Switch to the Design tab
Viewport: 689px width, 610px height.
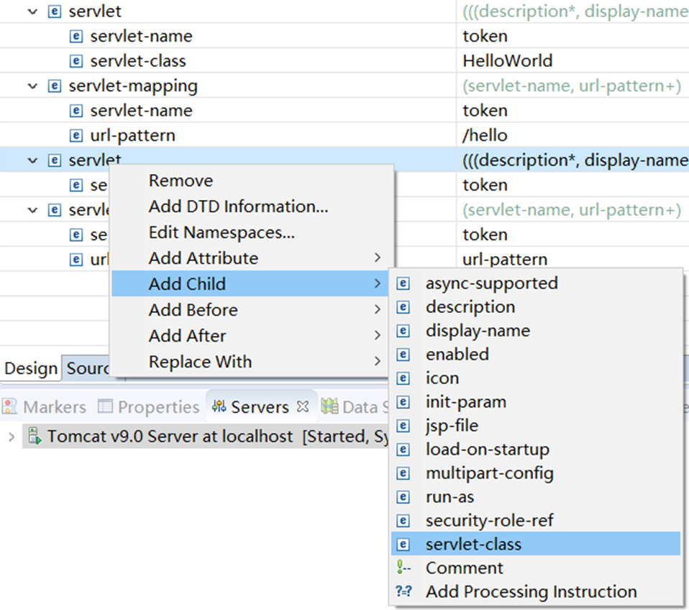[x=30, y=368]
